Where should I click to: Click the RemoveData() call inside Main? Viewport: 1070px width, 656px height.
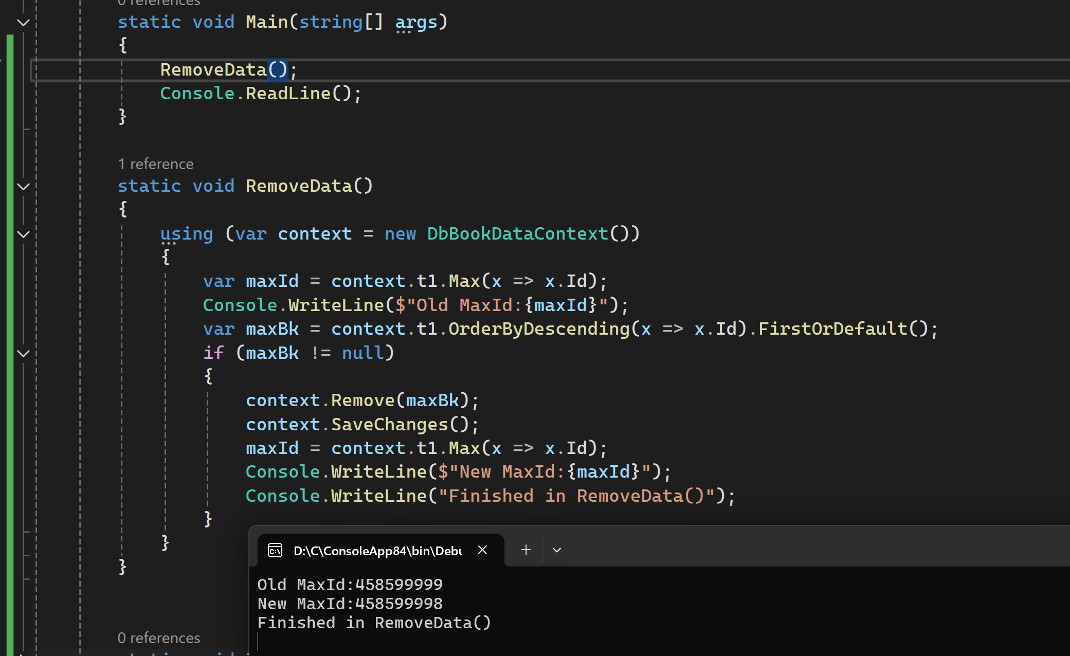click(x=223, y=70)
